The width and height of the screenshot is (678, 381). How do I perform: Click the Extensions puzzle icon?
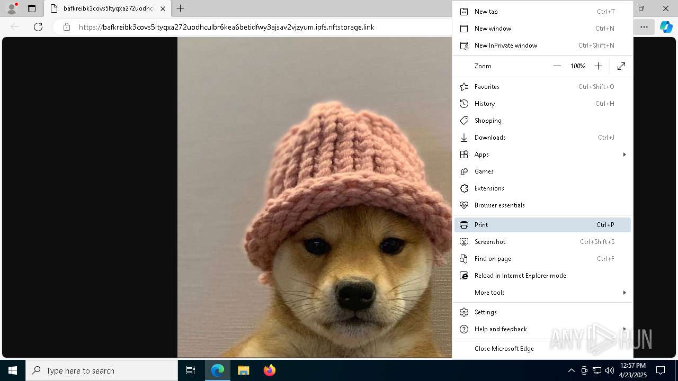tap(464, 188)
